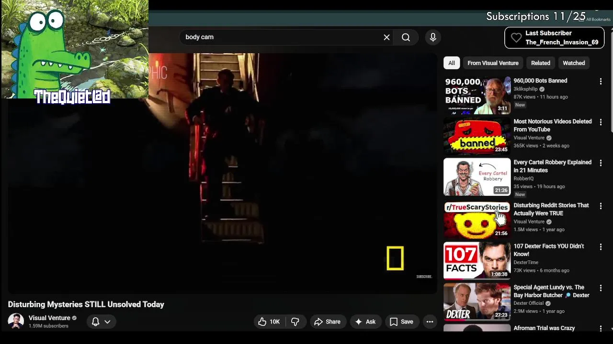Screen dimensions: 613x344
Task: Open 'Special Agent Lundy vs. The Bay Harbor Butcher' title
Action: pyautogui.click(x=552, y=291)
